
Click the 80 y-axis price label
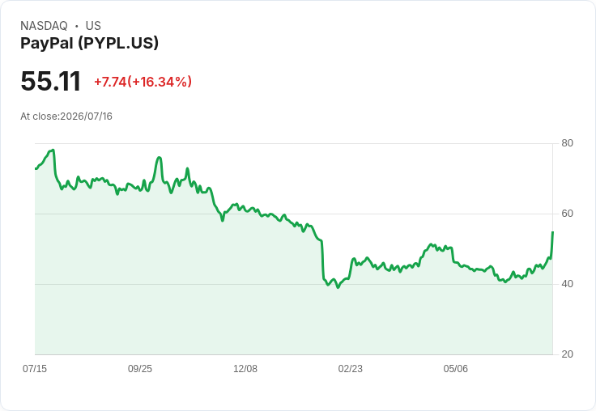coord(567,143)
